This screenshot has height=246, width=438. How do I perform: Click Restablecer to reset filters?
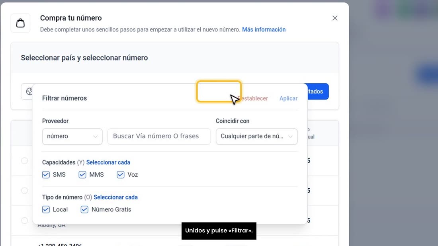point(253,98)
